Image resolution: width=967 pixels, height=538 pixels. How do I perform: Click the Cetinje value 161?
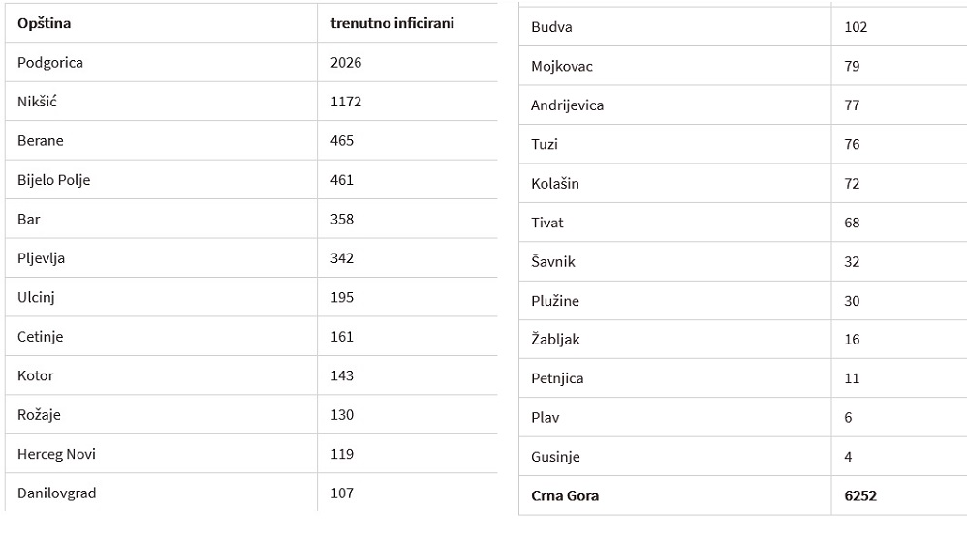(x=342, y=337)
